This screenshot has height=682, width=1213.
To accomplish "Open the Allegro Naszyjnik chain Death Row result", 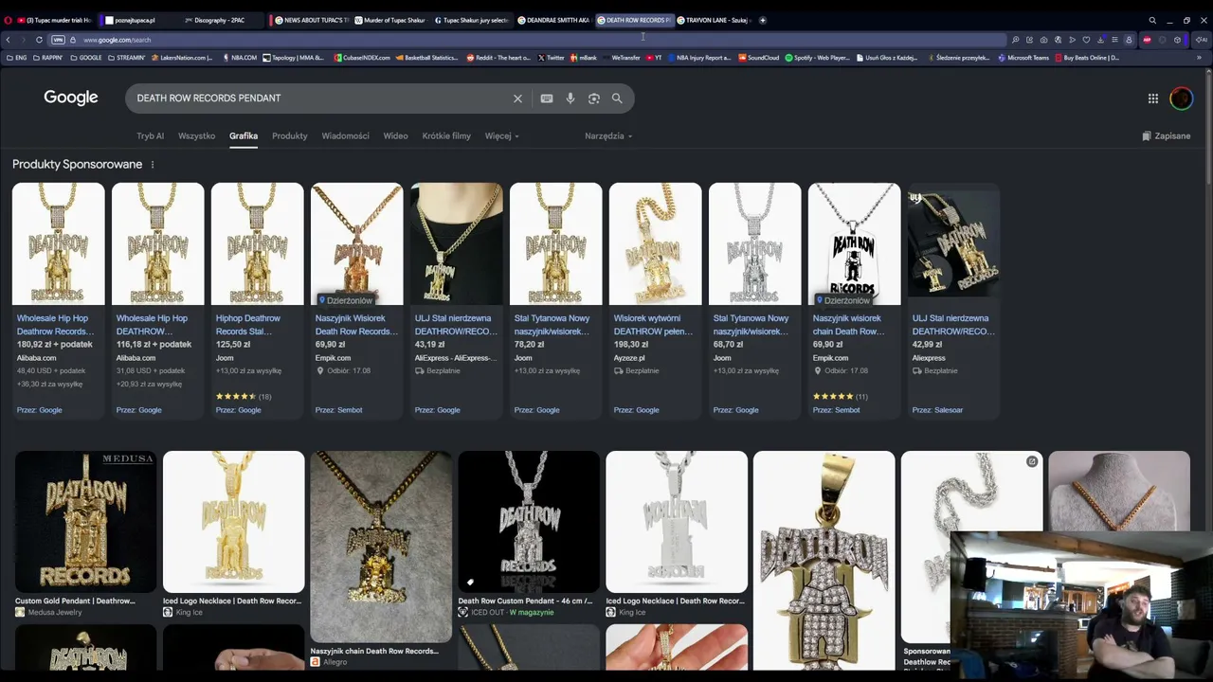I will (x=381, y=559).
